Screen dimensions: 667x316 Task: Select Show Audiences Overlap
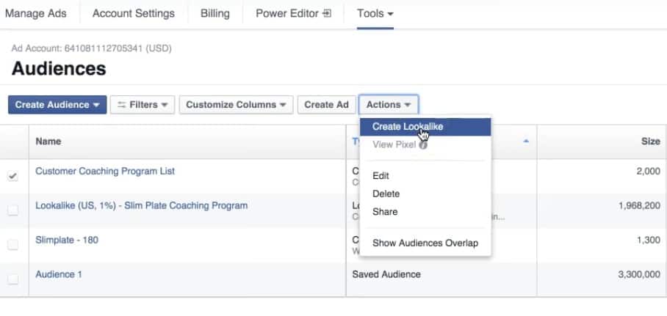point(425,243)
